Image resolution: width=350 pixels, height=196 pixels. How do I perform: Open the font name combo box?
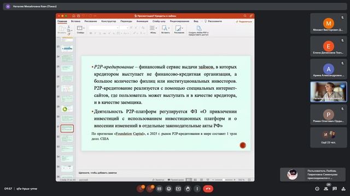coord(103,28)
